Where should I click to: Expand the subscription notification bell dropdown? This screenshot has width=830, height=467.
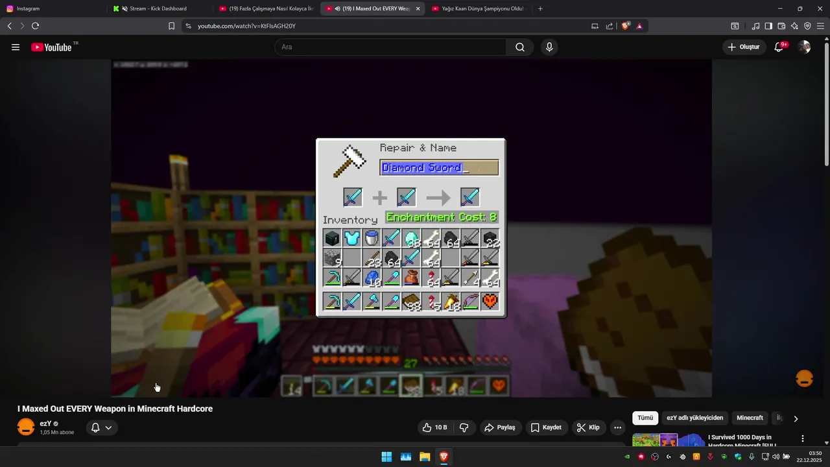pos(102,427)
